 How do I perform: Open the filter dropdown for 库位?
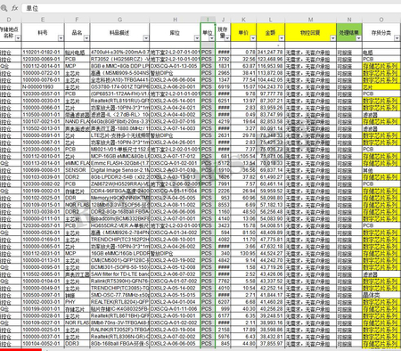click(197, 38)
